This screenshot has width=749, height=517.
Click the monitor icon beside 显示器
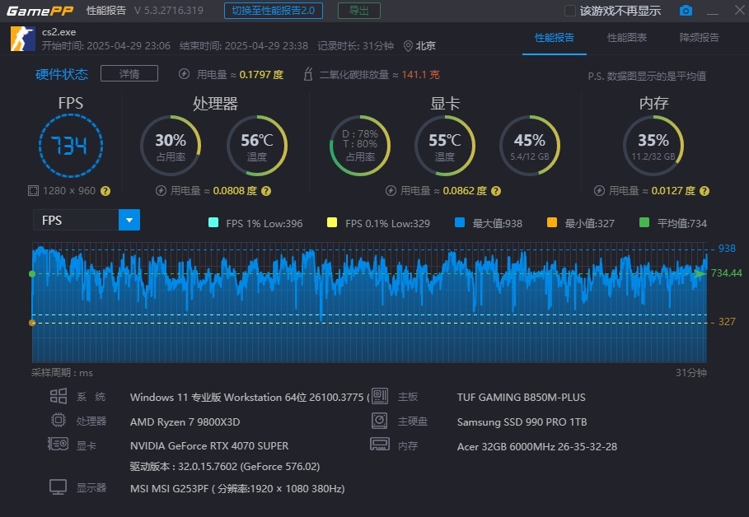[59, 487]
